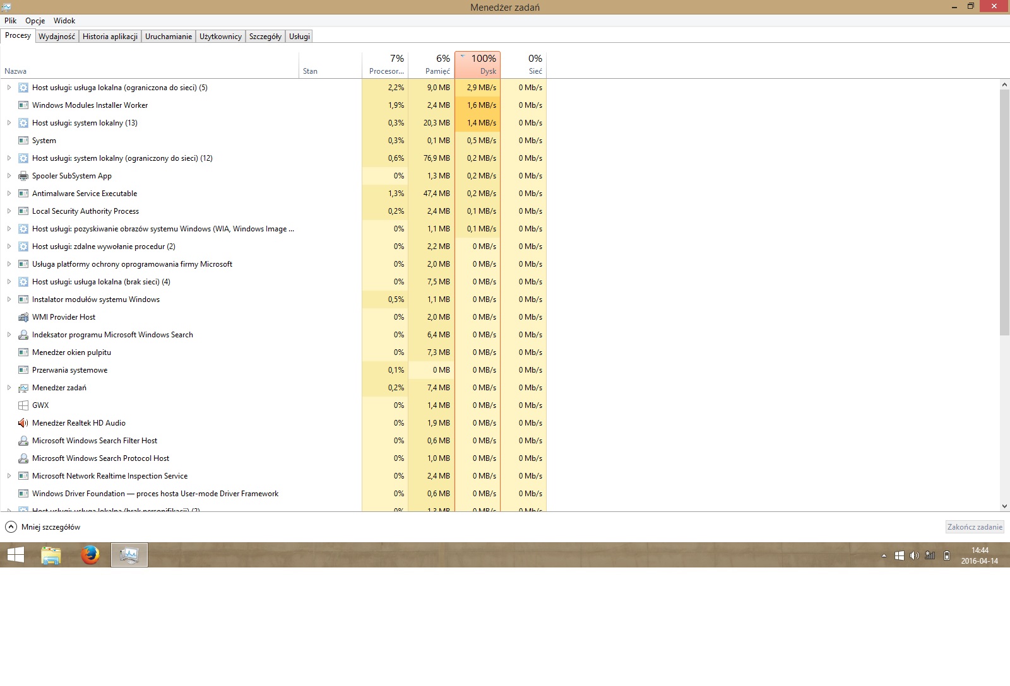Expand Microsoft Network Realtime Inspection Service row
This screenshot has height=686, width=1010.
click(x=9, y=476)
